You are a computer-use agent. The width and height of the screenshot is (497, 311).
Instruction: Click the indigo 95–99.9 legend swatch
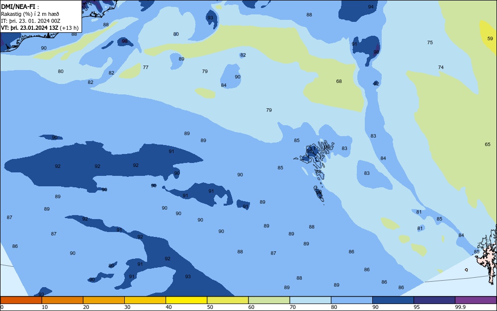tap(434, 300)
